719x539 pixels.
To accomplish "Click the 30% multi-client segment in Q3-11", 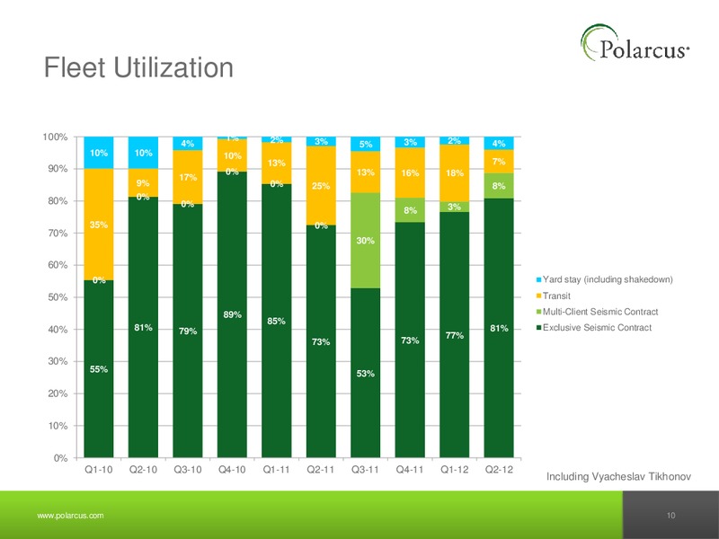I will (366, 240).
